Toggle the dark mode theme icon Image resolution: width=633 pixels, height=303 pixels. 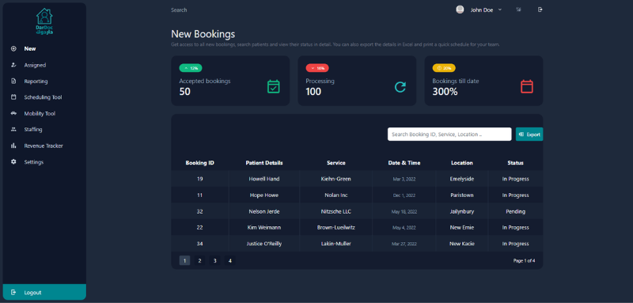519,9
